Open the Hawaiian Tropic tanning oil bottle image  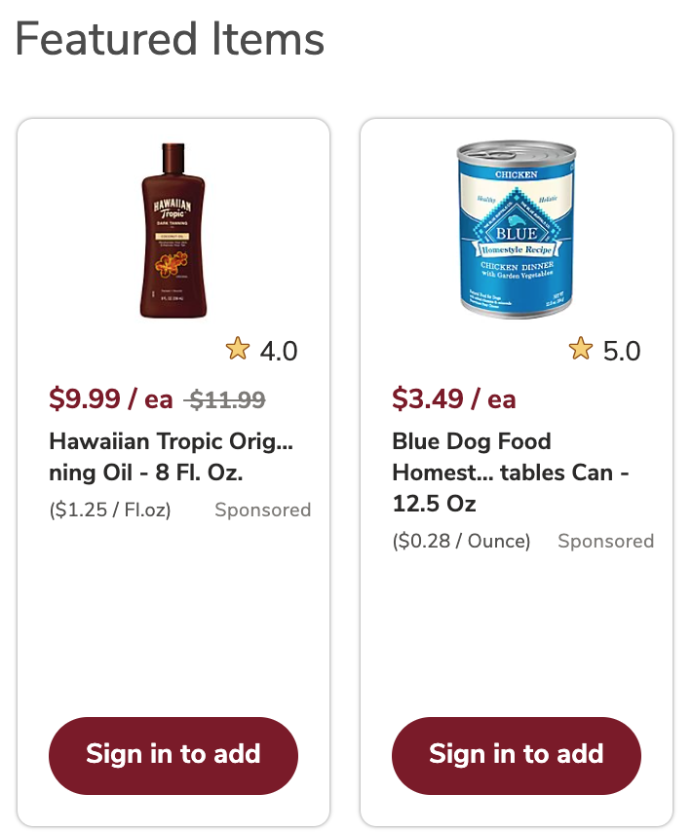point(173,230)
